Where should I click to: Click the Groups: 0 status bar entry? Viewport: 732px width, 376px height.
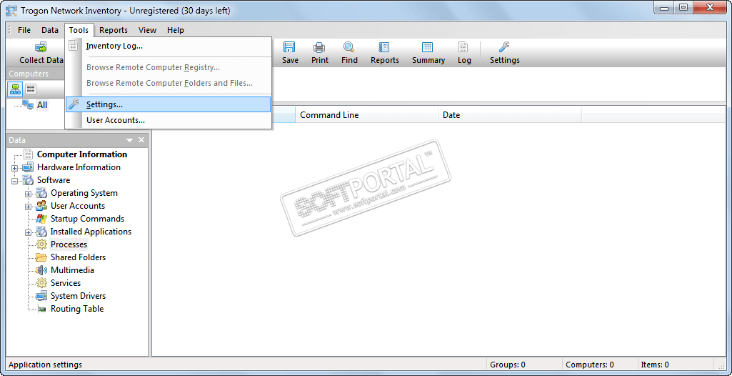508,365
